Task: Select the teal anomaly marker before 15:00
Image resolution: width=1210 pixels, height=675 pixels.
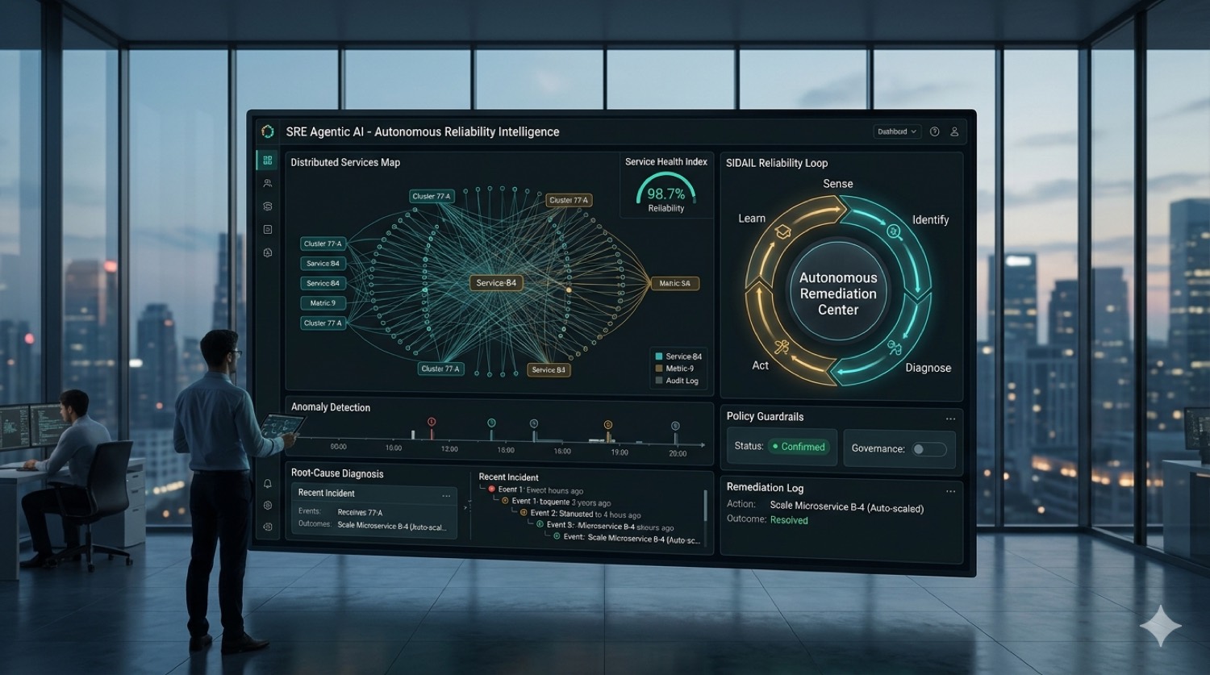Action: click(x=491, y=423)
